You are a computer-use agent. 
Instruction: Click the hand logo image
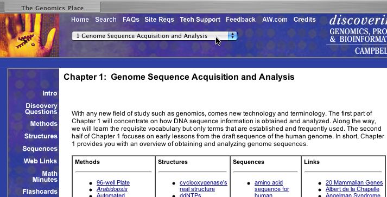pos(29,35)
